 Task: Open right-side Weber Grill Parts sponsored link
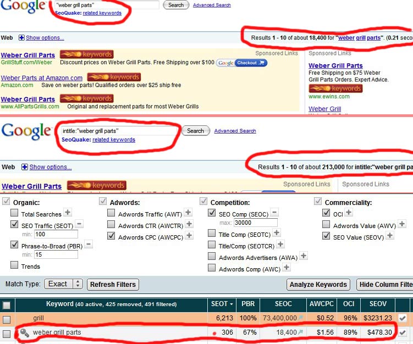click(x=335, y=65)
